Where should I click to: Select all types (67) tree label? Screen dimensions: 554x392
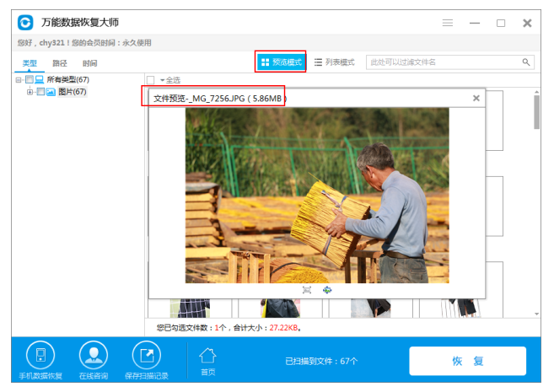67,79
